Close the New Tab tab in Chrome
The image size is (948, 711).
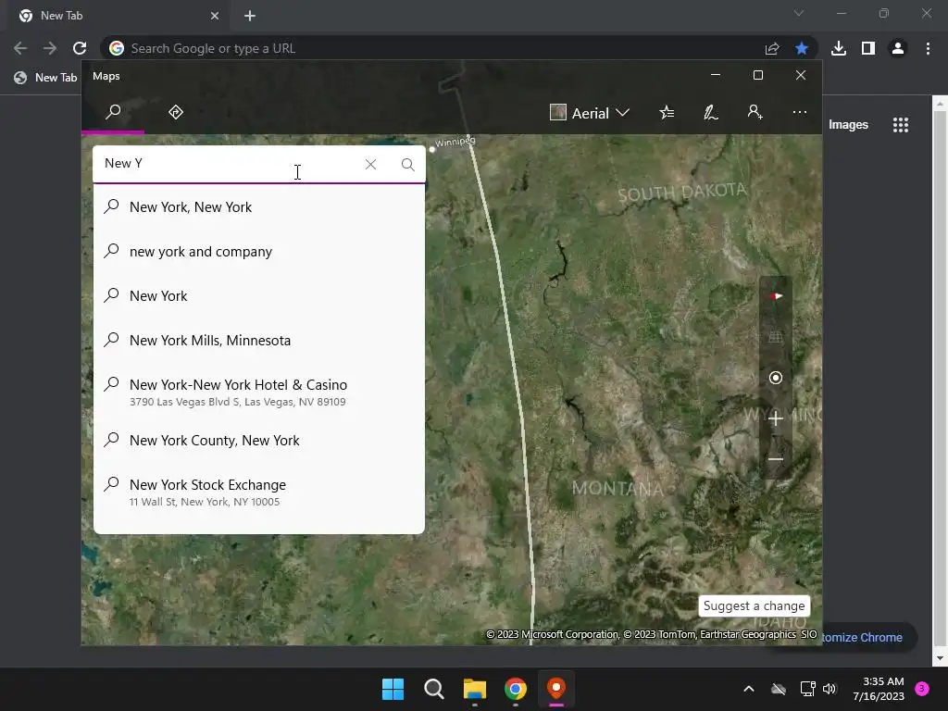coord(215,16)
